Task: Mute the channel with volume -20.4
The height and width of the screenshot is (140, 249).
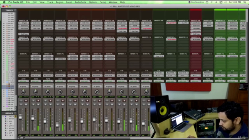Action: point(63,104)
